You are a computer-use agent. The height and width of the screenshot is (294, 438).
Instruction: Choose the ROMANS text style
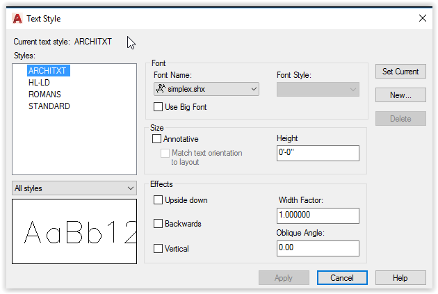(x=44, y=95)
